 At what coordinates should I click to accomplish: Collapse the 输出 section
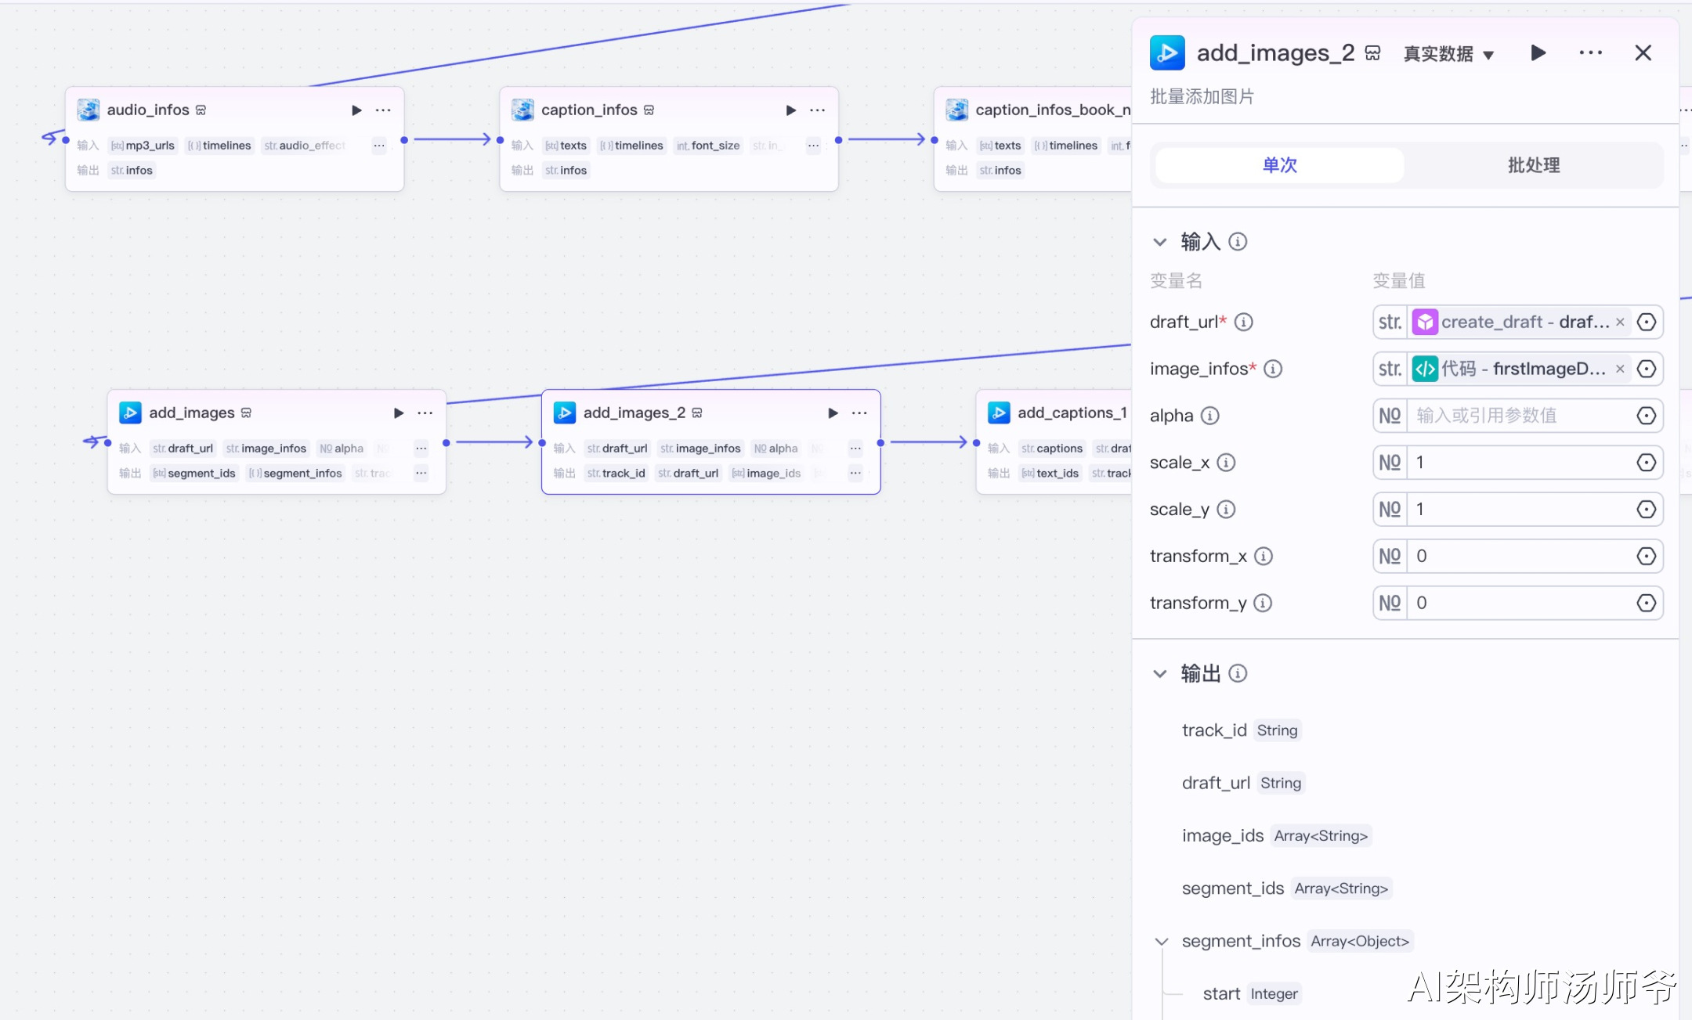pyautogui.click(x=1160, y=673)
